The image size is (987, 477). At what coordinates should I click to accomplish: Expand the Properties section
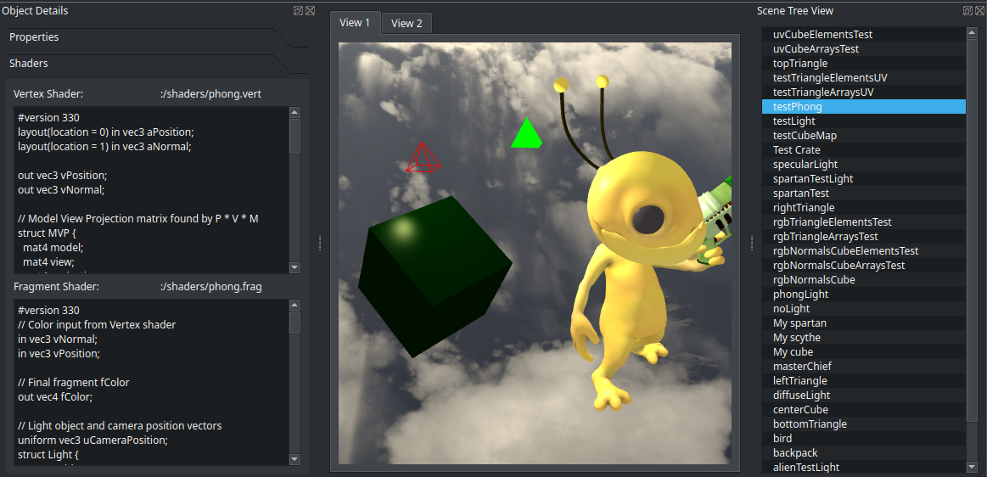point(34,37)
